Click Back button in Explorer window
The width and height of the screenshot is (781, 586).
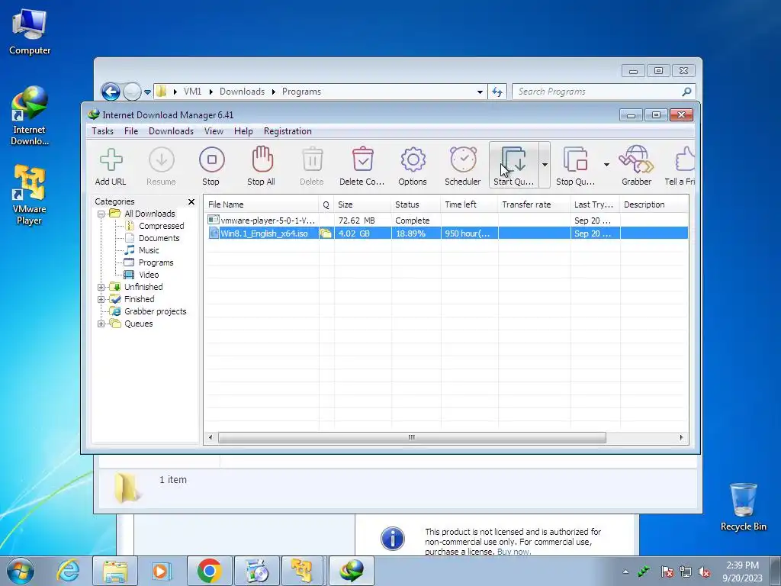[111, 92]
